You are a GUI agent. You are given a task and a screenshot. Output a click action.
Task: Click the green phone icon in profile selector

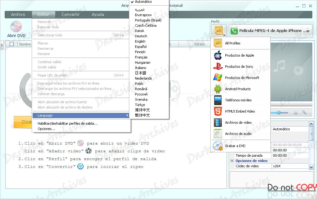(234, 31)
